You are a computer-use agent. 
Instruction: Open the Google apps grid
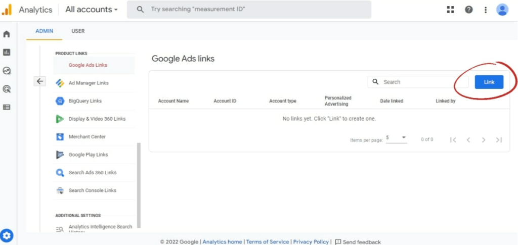450,10
